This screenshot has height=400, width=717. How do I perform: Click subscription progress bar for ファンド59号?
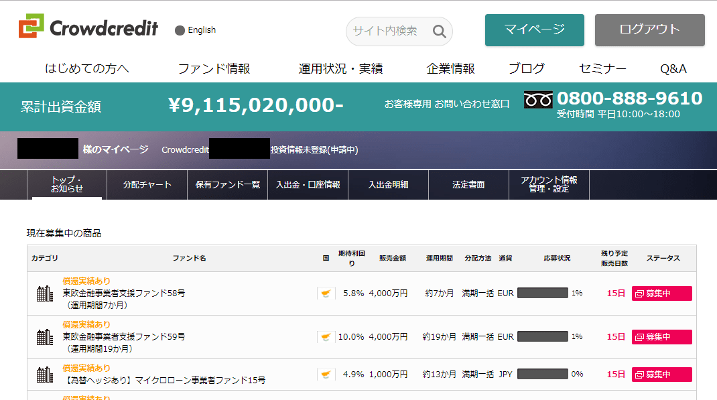(543, 336)
